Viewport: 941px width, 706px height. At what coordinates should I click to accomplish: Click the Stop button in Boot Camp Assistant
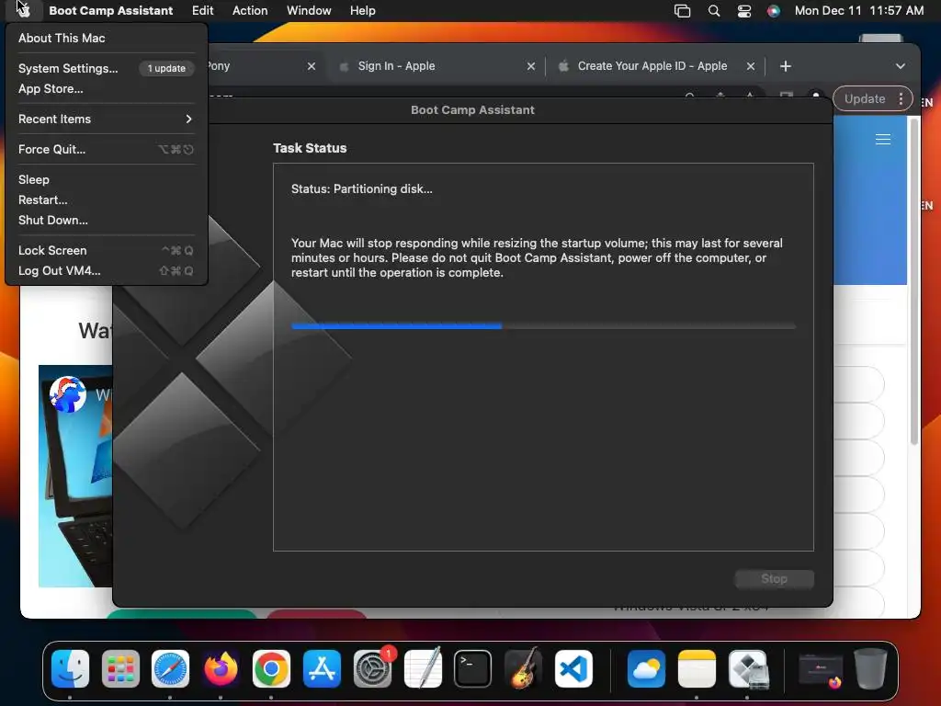coord(774,579)
